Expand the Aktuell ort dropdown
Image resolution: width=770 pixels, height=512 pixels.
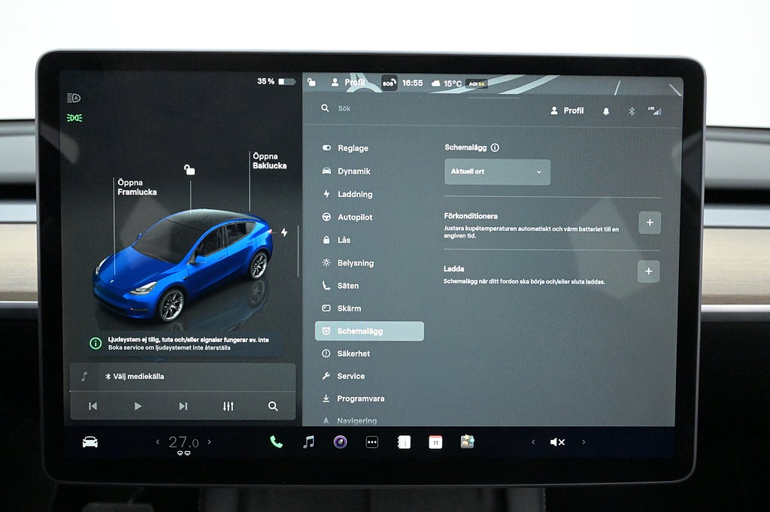(497, 172)
